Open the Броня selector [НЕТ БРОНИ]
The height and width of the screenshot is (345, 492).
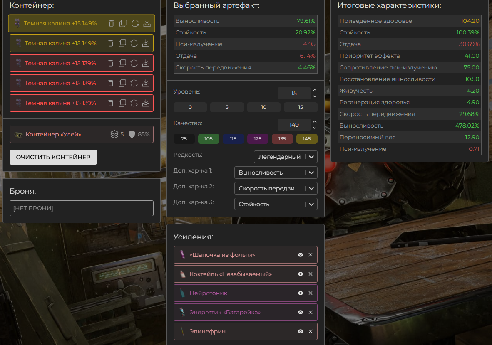(x=82, y=208)
